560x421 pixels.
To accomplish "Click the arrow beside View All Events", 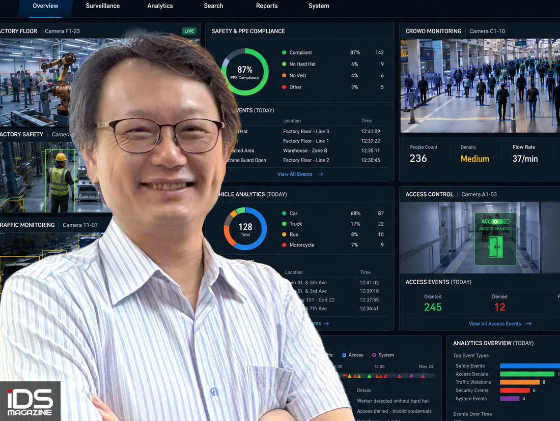I will (x=320, y=174).
